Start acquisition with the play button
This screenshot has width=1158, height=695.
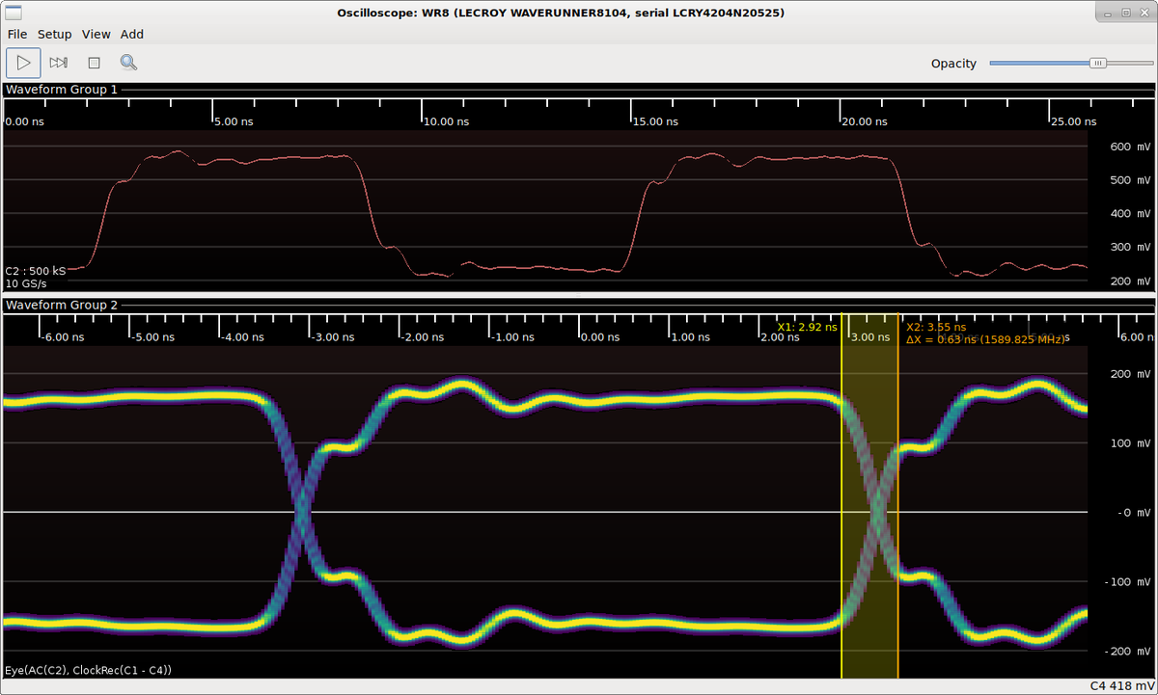[x=24, y=63]
